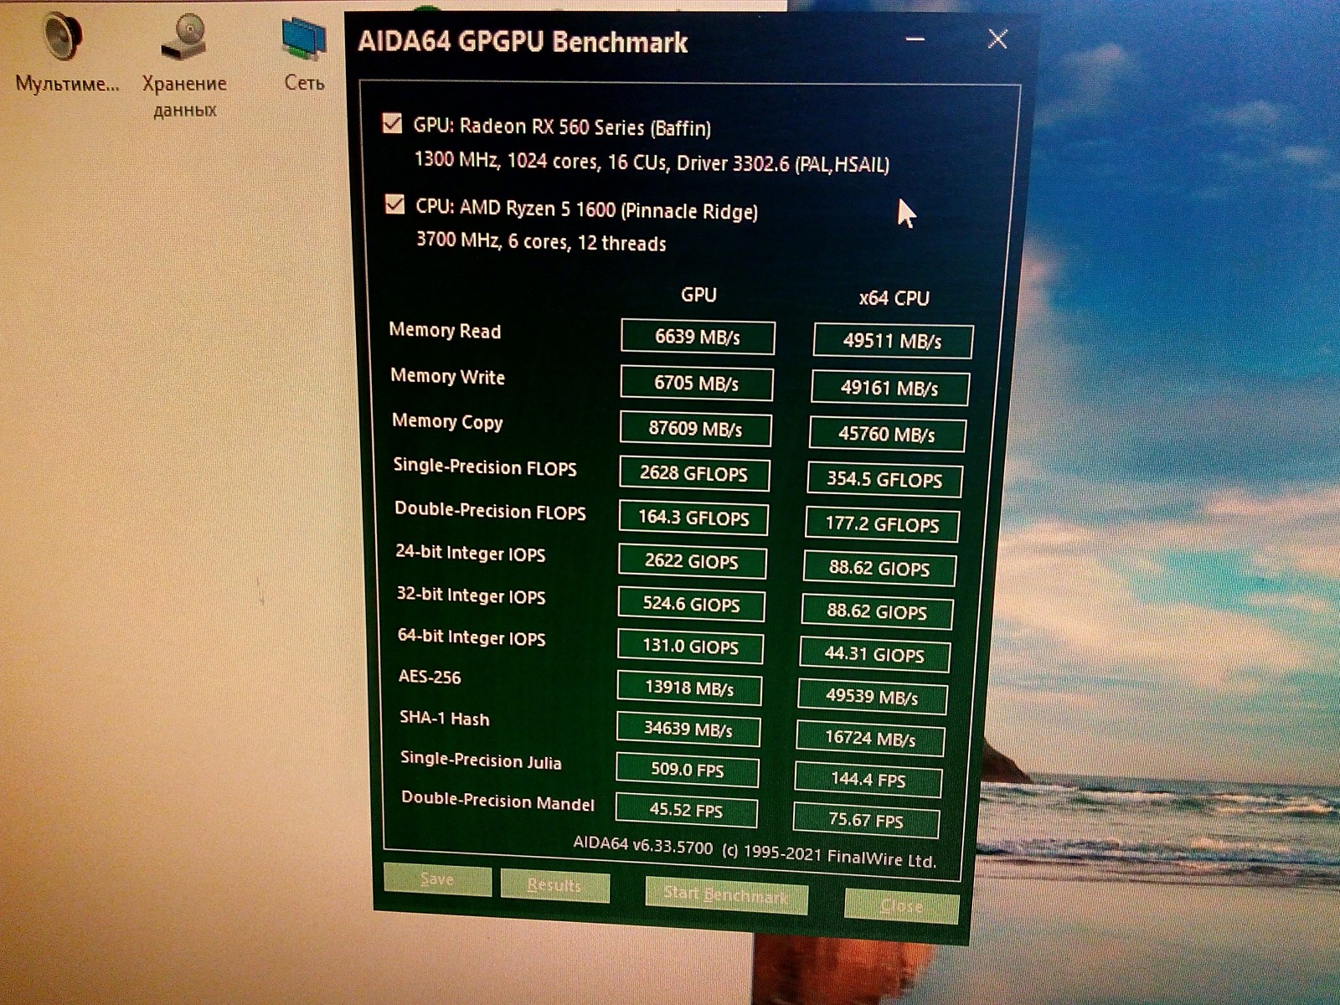Select GPU 32-bit Integer IOPS value 524.6 GIOPS
This screenshot has height=1005, width=1340.
pos(691,604)
